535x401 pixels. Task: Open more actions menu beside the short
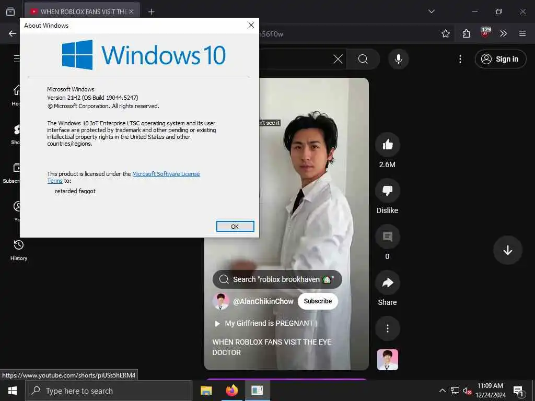(x=387, y=328)
